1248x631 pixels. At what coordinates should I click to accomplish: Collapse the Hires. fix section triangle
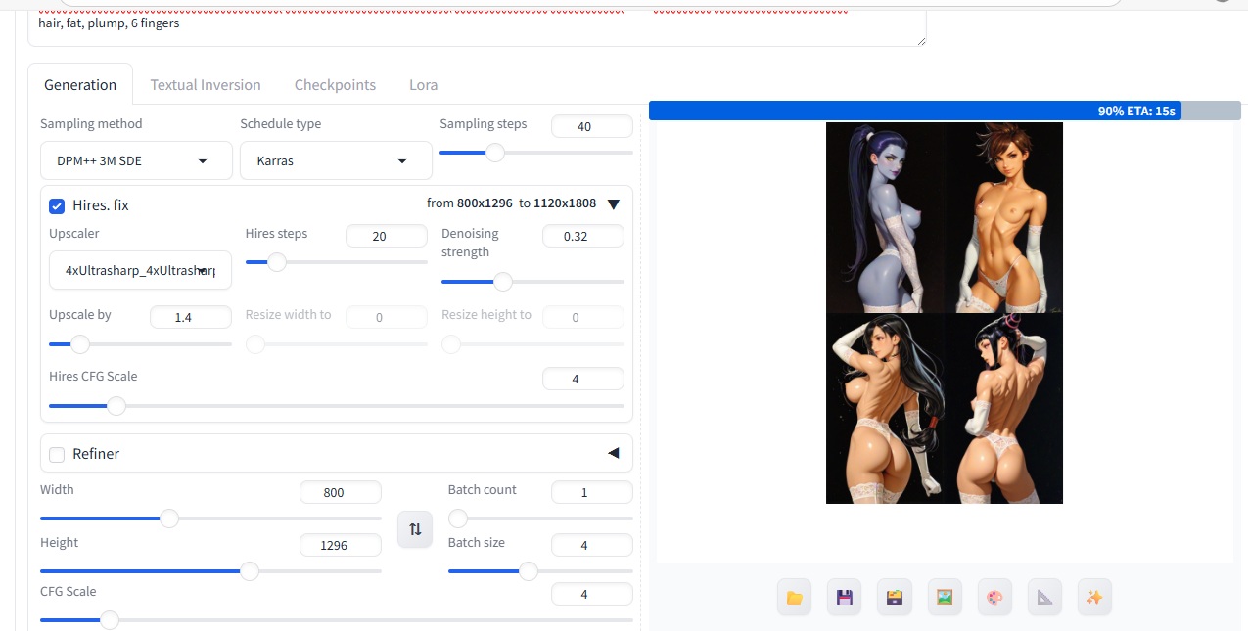(x=614, y=204)
